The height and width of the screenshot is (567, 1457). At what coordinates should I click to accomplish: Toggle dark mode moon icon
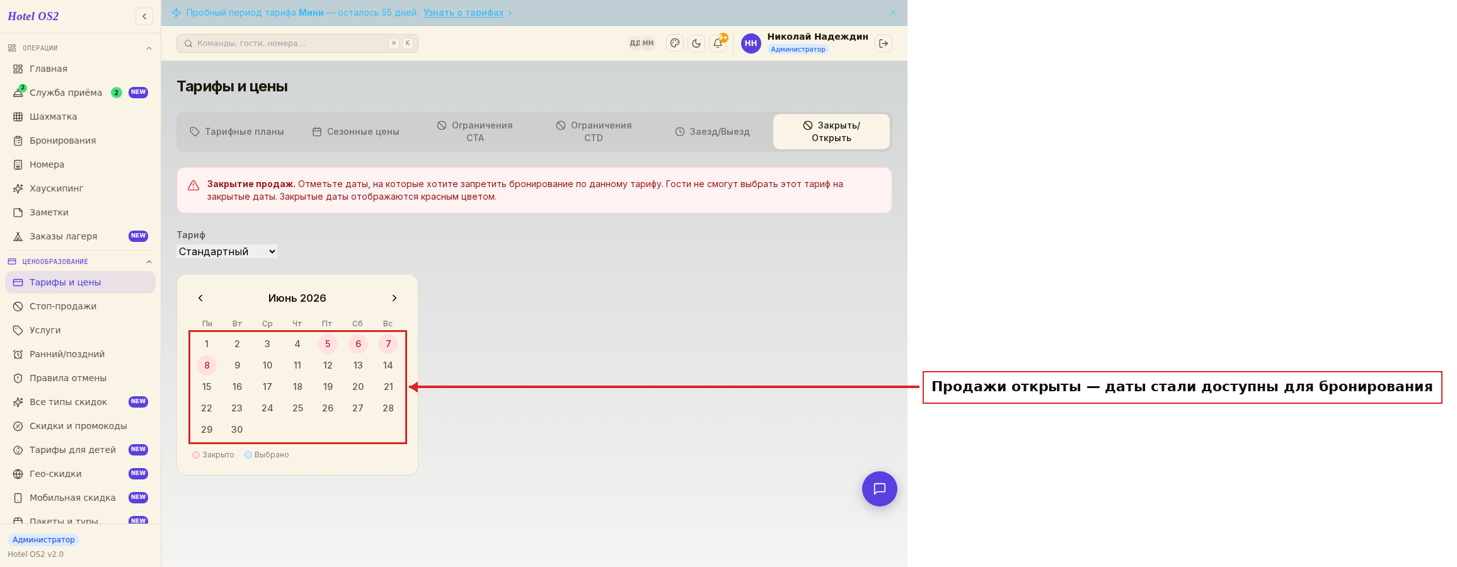[x=696, y=43]
